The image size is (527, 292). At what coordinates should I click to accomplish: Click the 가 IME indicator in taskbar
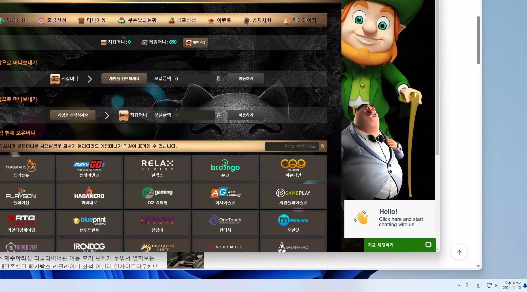point(468,285)
